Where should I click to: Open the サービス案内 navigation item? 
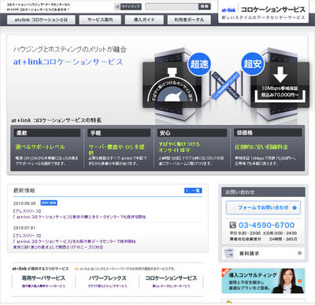(x=100, y=20)
